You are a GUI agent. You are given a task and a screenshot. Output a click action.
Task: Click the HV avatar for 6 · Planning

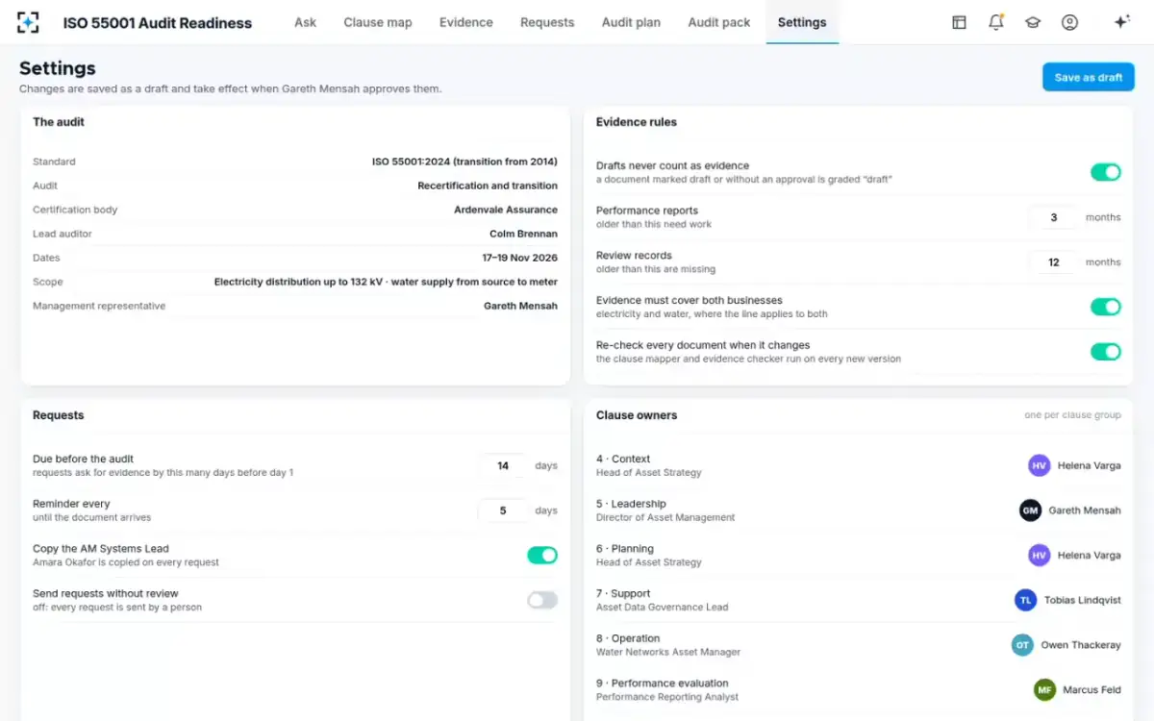[x=1039, y=555]
